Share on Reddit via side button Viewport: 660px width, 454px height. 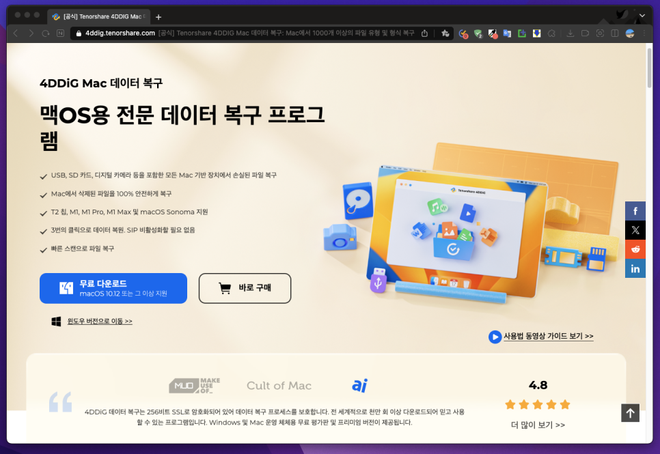tap(635, 249)
